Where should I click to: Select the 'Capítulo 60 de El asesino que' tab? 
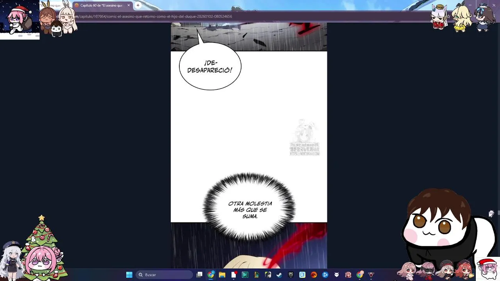[x=103, y=5]
